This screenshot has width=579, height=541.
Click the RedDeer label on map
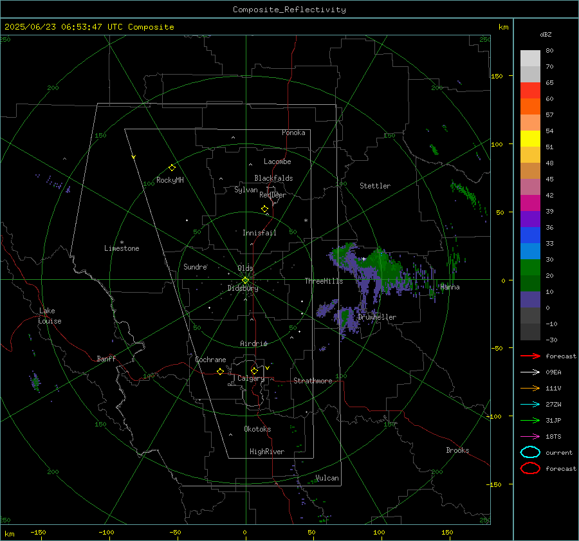tap(273, 195)
